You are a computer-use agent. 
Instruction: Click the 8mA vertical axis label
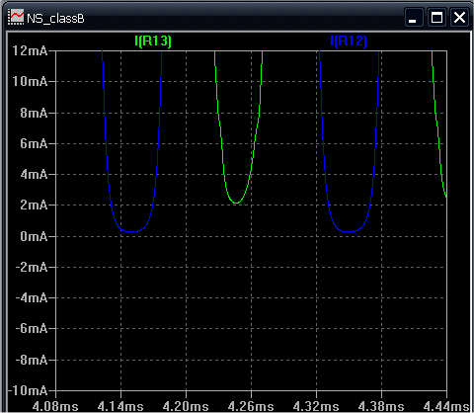(34, 113)
